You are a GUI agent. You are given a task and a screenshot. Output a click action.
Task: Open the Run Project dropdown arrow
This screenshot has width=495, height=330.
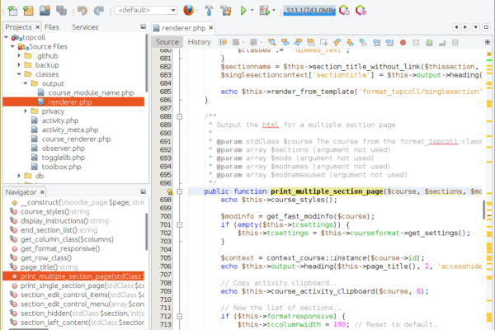(x=252, y=11)
